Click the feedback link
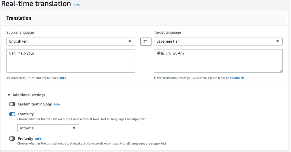The height and width of the screenshot is (152, 291). point(237,78)
